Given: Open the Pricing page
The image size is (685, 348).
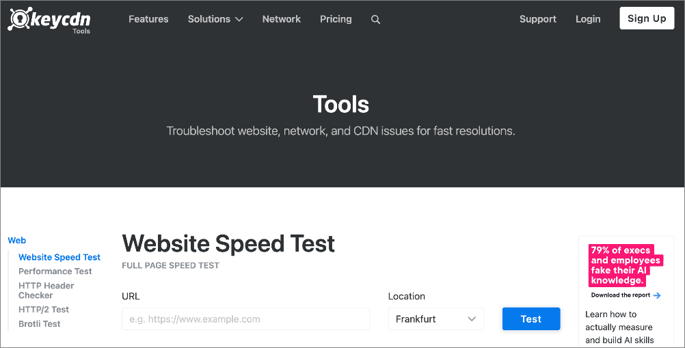Looking at the screenshot, I should tap(336, 19).
